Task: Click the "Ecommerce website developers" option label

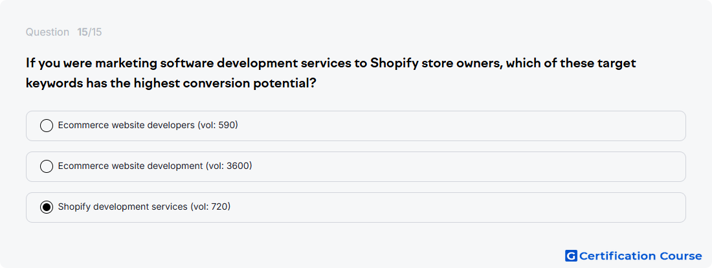Action: tap(126, 125)
